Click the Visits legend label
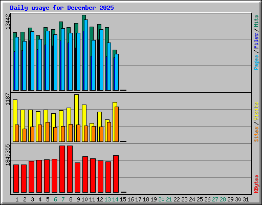 coord(256,111)
